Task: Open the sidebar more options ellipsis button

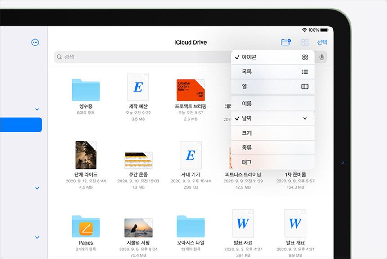Action: (x=35, y=42)
